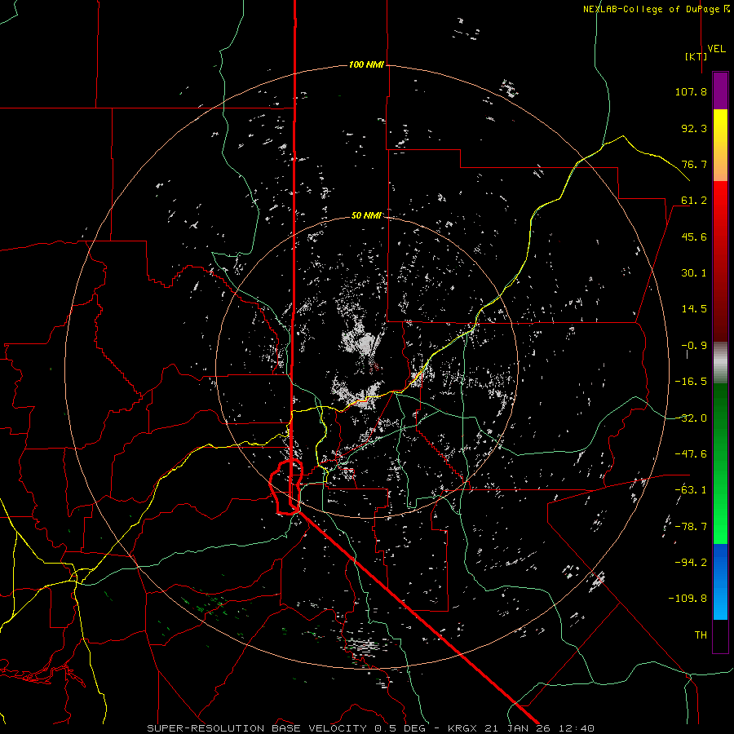Click the KRGX radar site ID in the caption

(462, 728)
